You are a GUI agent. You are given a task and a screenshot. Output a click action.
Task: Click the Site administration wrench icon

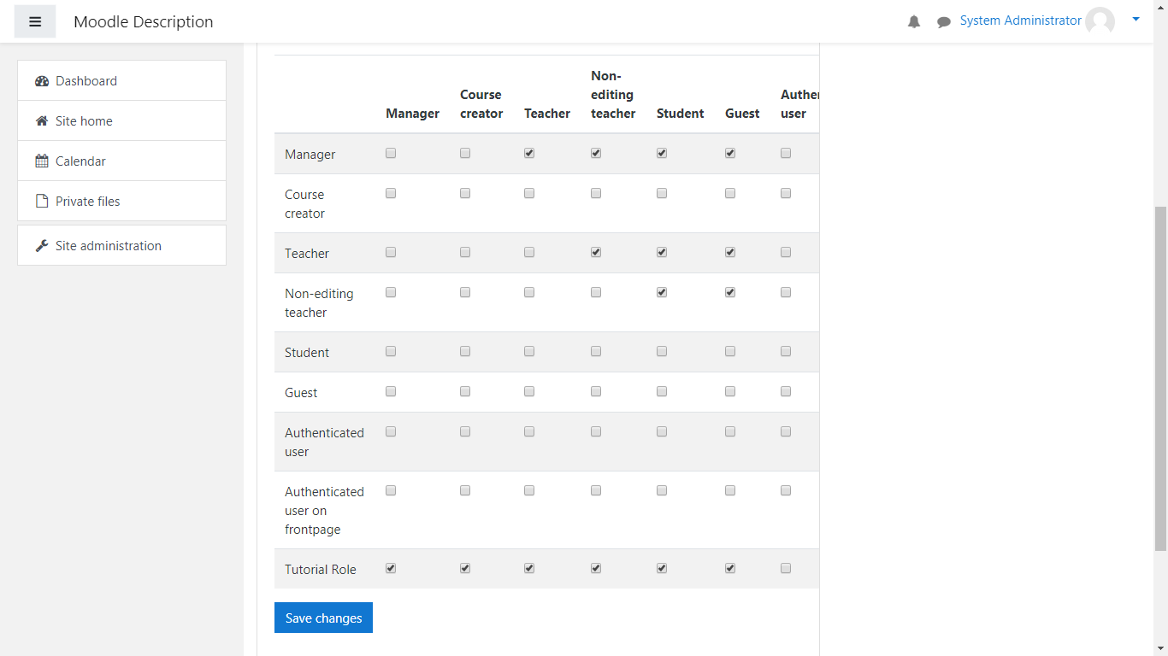click(42, 246)
